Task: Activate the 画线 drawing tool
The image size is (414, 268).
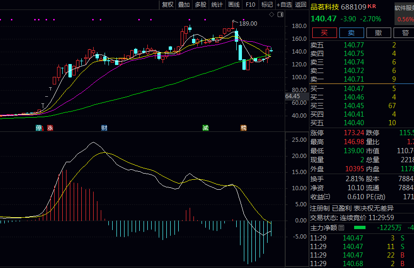Action: tap(234, 5)
